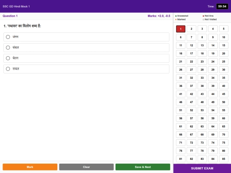Navigate to question 82
Screen dimensions: 231x173
pos(191,159)
